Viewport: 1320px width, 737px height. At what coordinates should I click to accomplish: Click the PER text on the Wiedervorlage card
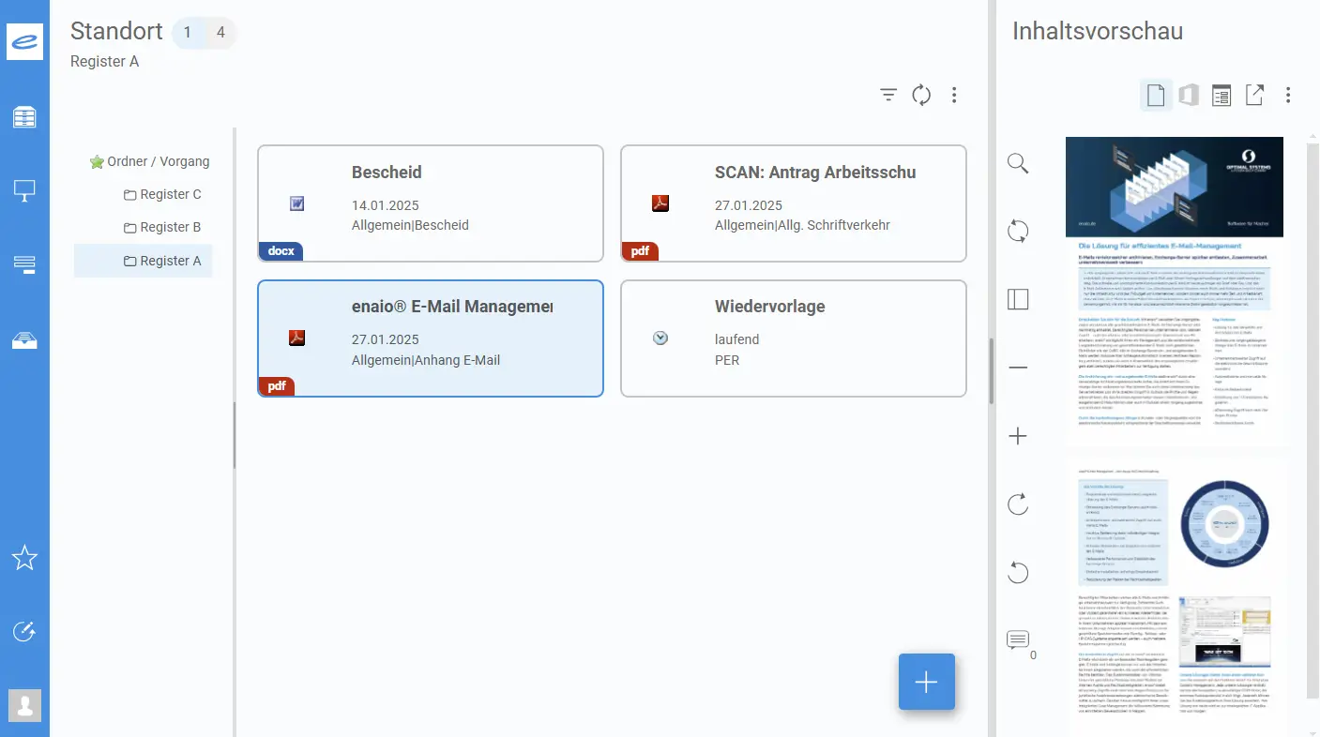727,360
